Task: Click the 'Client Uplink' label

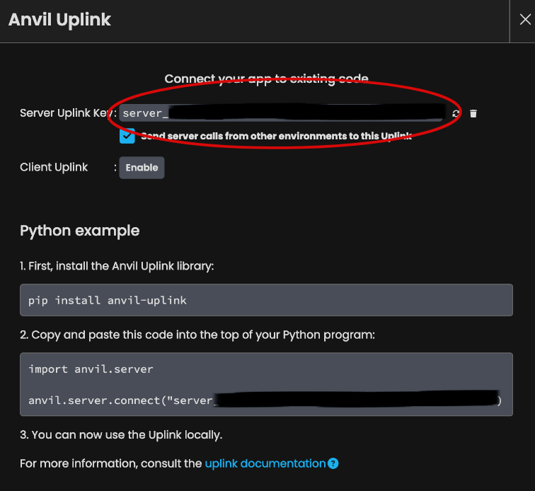Action: [54, 167]
